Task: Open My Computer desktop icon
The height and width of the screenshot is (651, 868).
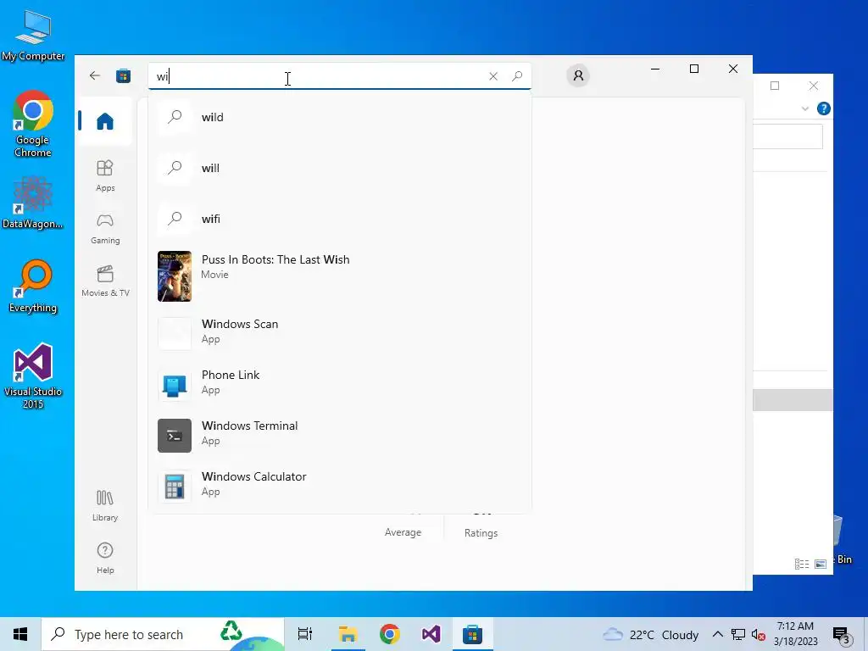Action: 33,35
